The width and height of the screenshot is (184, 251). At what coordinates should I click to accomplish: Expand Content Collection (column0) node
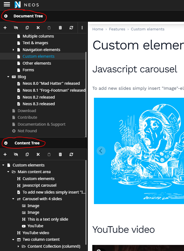[18, 246]
